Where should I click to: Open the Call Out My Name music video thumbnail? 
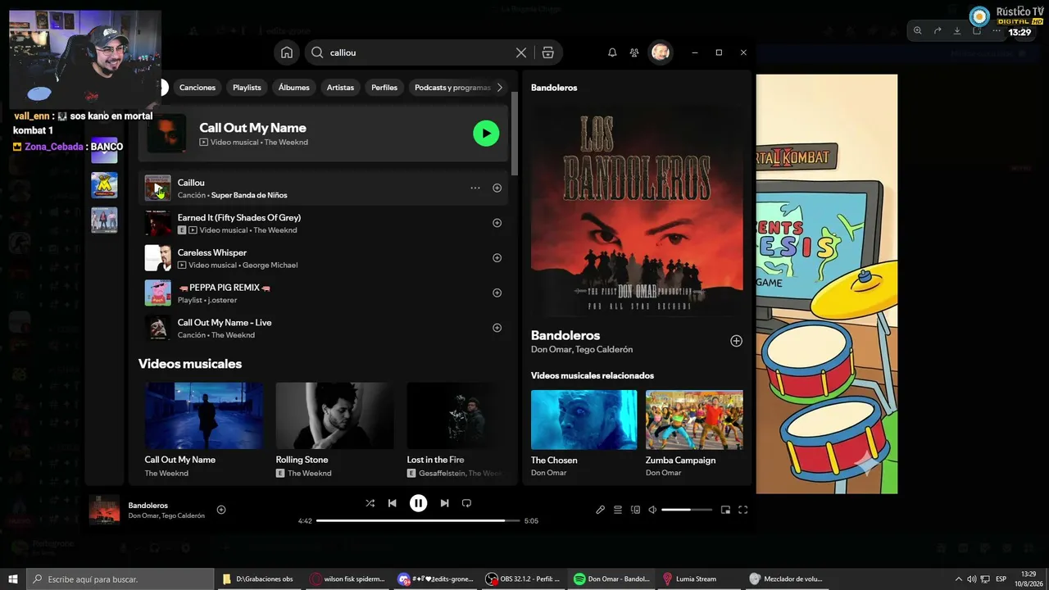coord(204,415)
